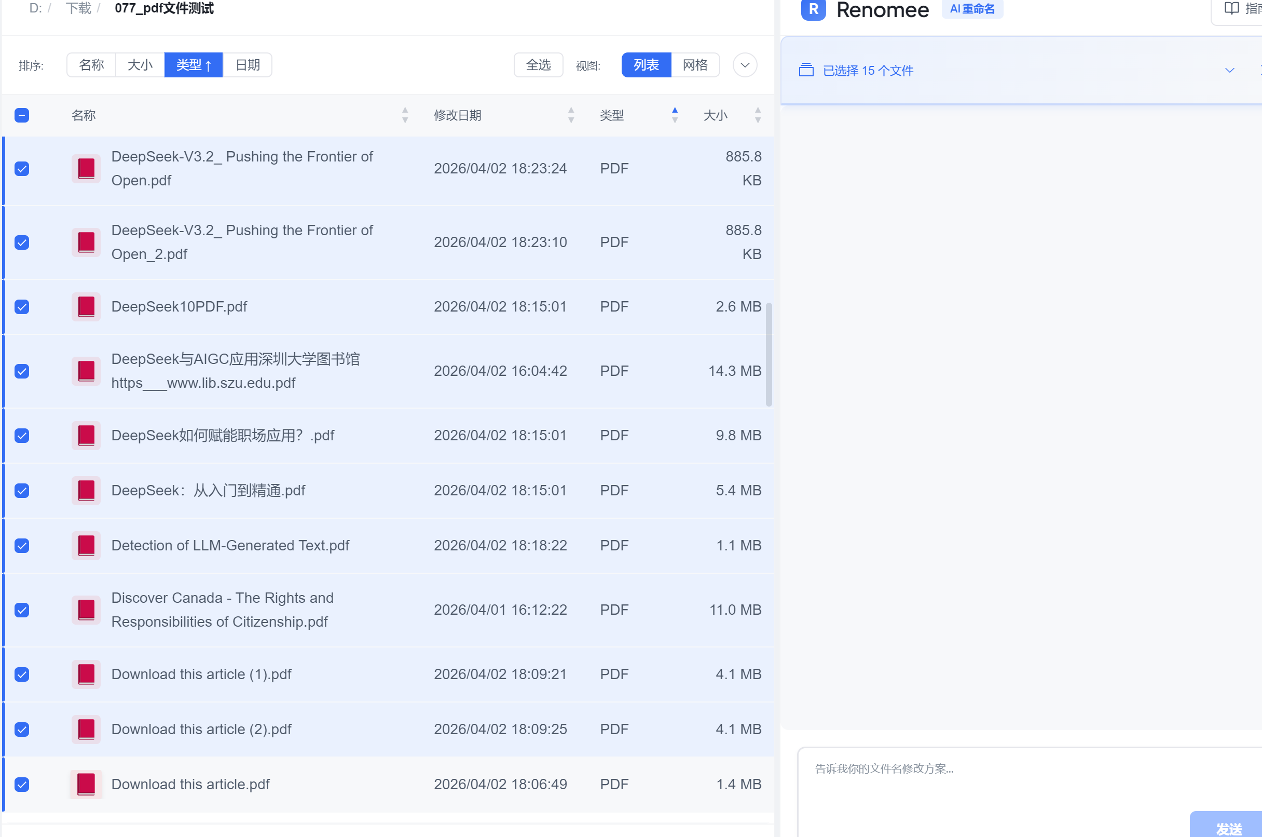
Task: Click the file list vertical scrollbar
Action: click(769, 355)
